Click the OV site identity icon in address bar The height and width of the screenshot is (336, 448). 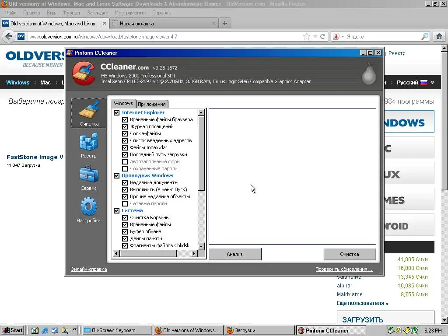pos(21,36)
